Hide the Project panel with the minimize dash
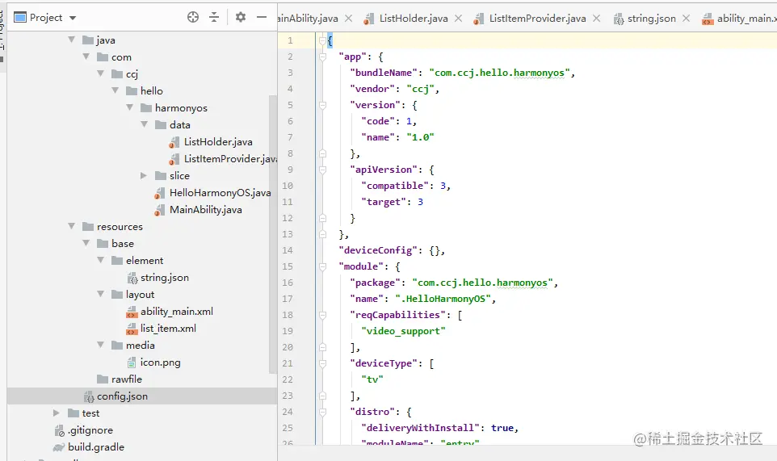 tap(262, 17)
